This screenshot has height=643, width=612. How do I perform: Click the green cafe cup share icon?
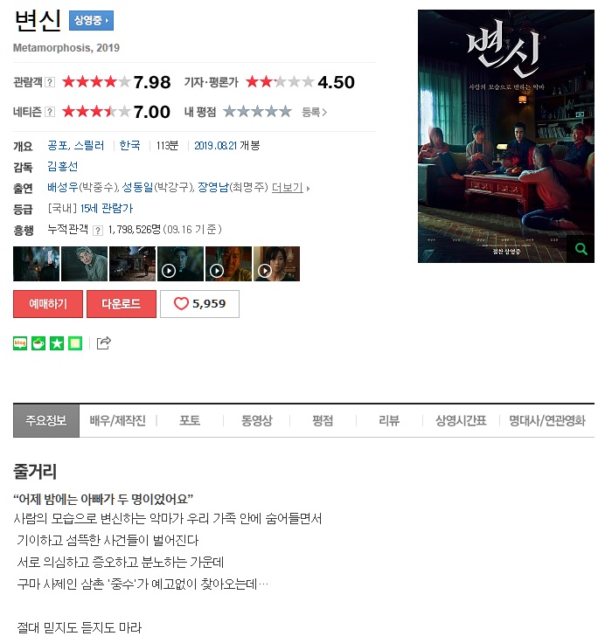pos(38,343)
